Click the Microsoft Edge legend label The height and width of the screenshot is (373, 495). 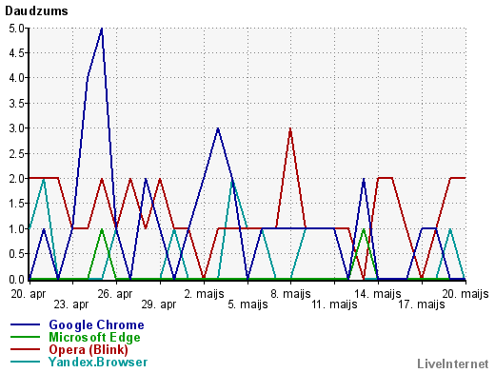point(94,338)
